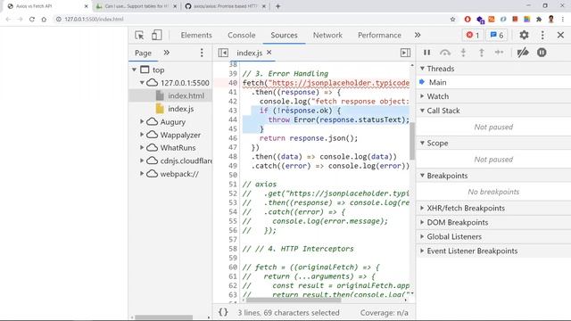Close the index.js editor tab
The height and width of the screenshot is (321, 571).
(269, 53)
